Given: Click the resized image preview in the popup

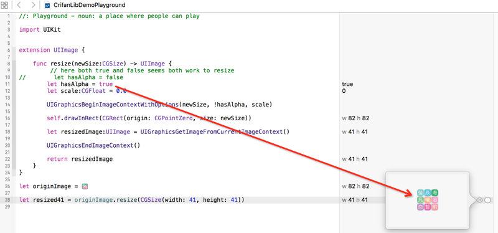Looking at the screenshot, I should tap(428, 200).
